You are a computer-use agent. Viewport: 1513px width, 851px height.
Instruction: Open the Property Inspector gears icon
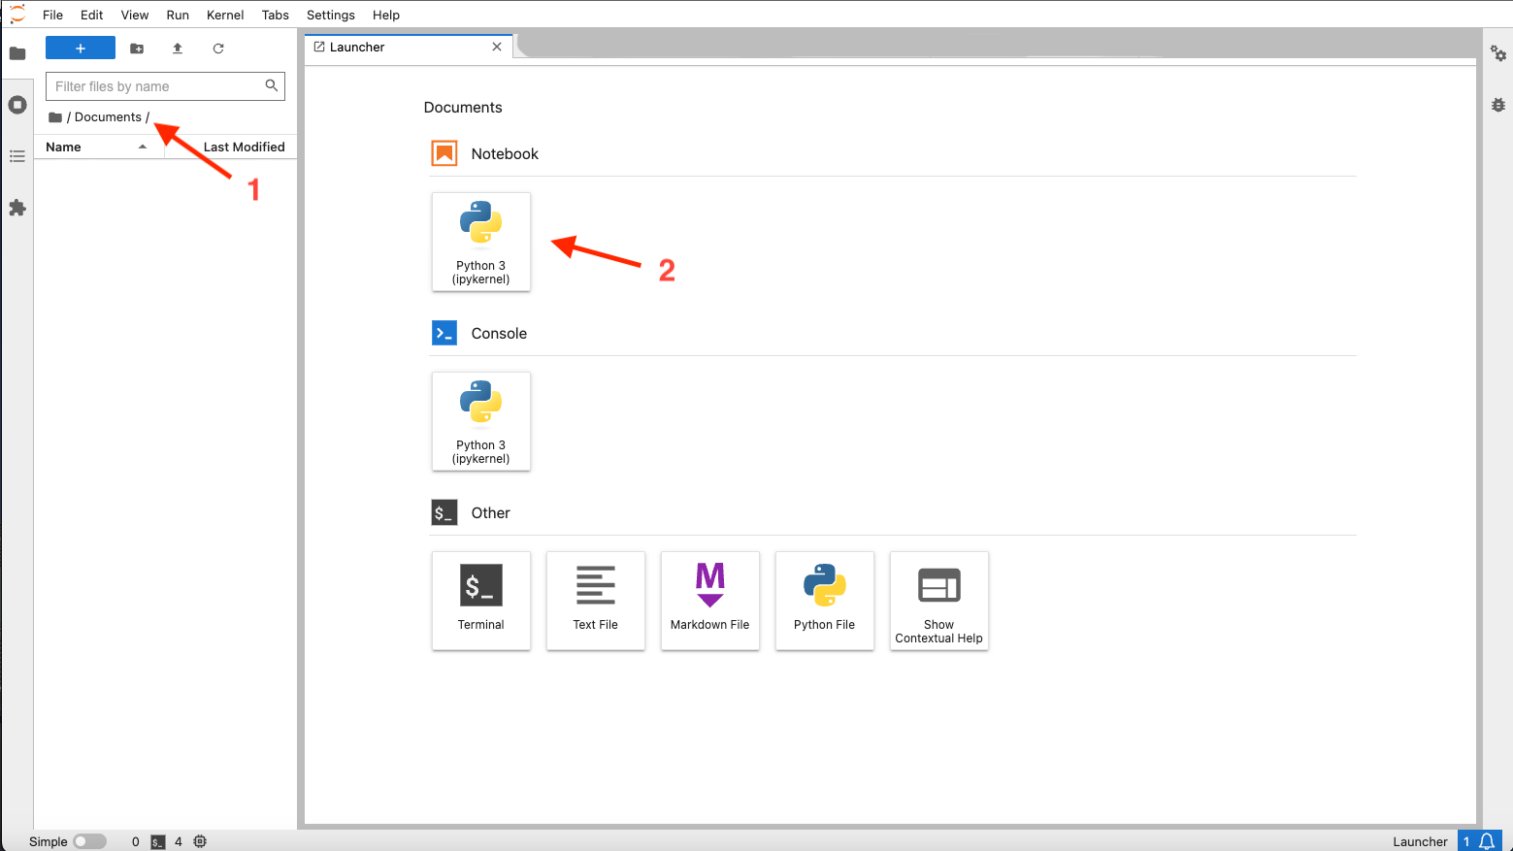pyautogui.click(x=1498, y=53)
